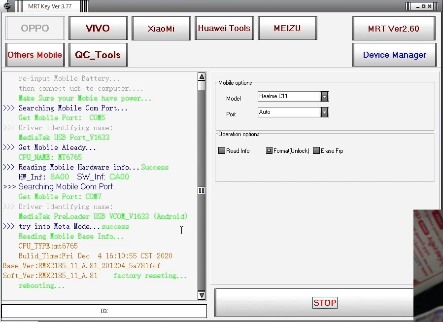Open Huawei Tools section

tap(224, 28)
